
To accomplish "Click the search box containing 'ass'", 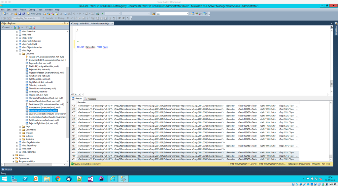I will [x=172, y=14].
